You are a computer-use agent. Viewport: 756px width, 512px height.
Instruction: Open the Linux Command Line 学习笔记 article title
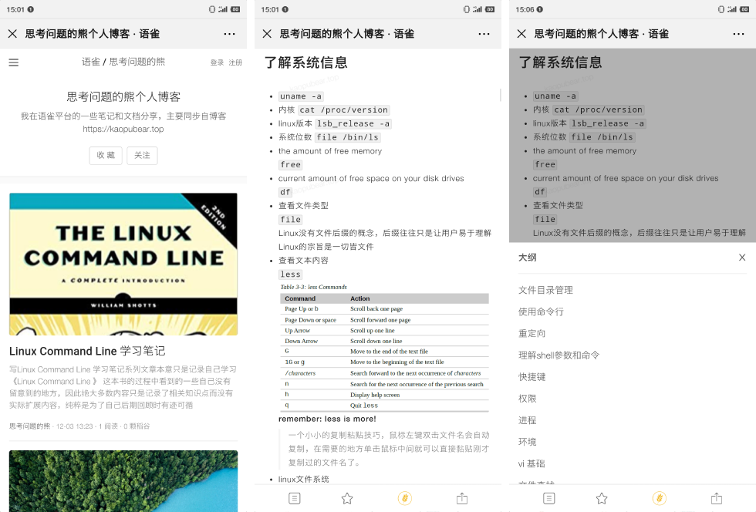point(87,351)
